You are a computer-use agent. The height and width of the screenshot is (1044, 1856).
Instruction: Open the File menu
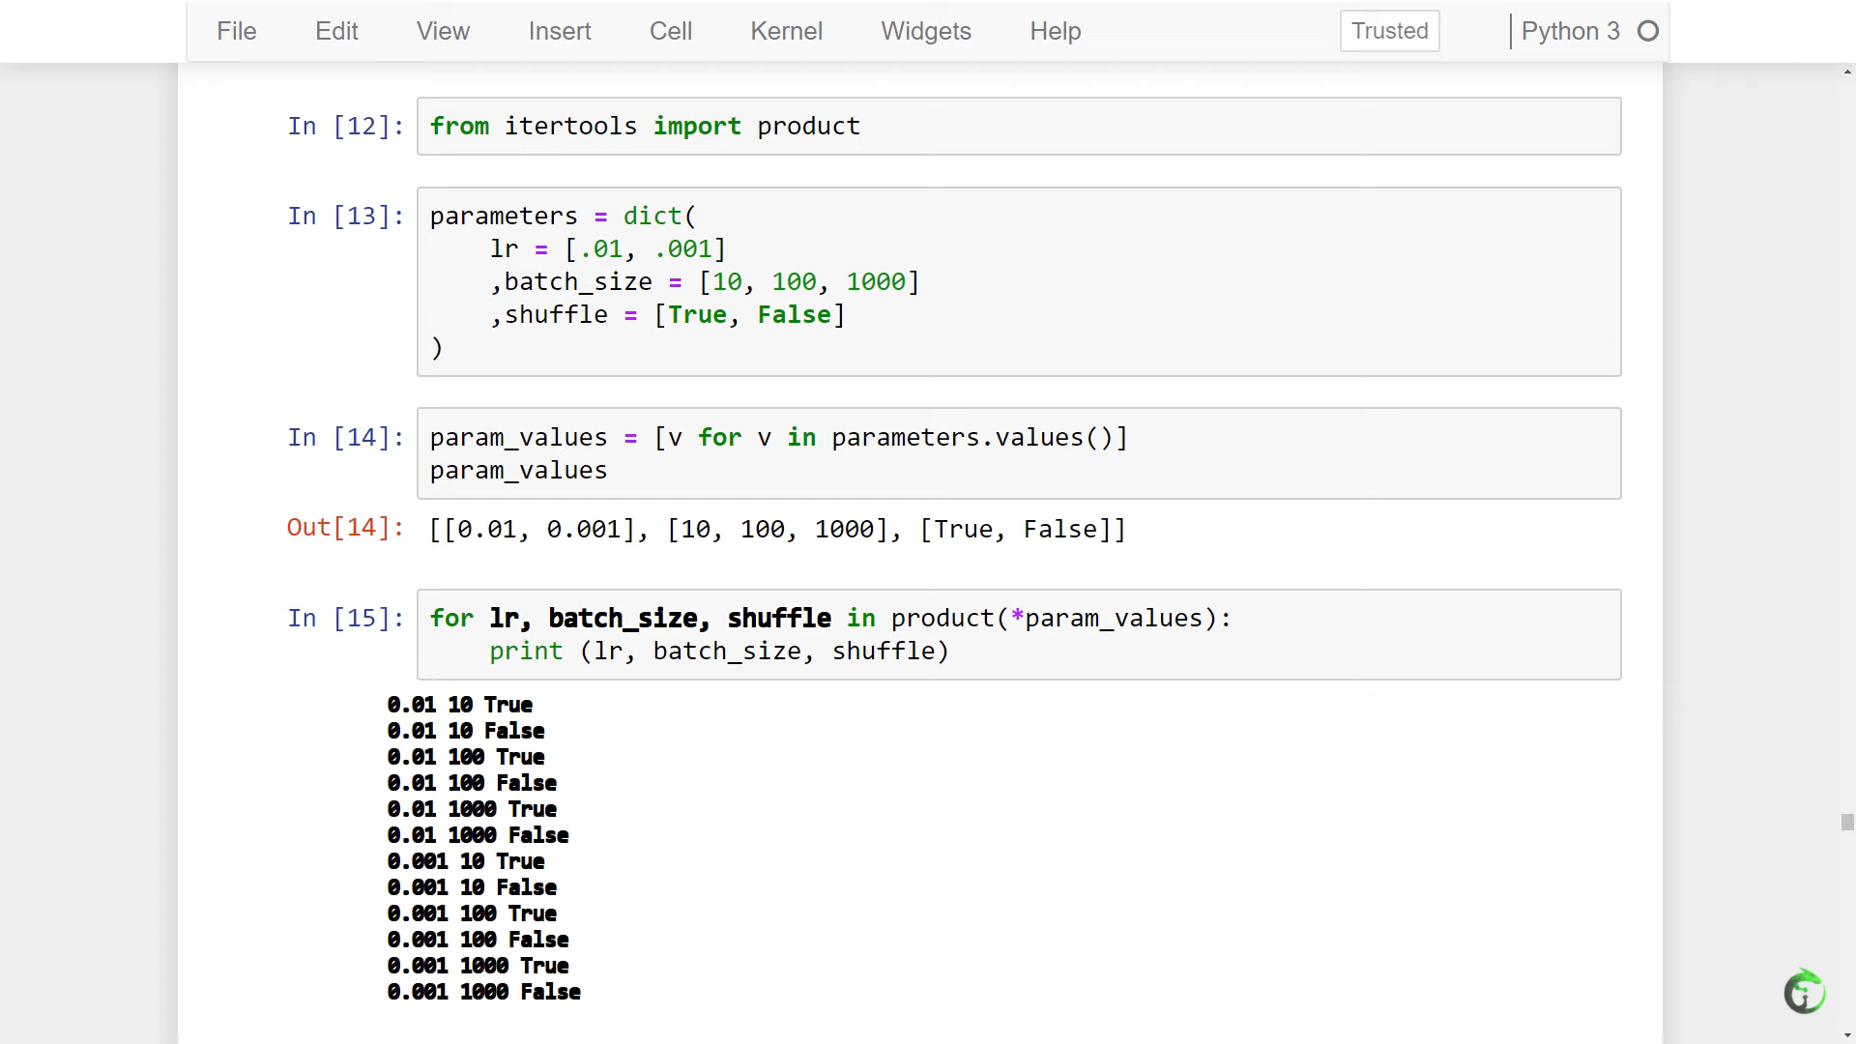coord(236,31)
